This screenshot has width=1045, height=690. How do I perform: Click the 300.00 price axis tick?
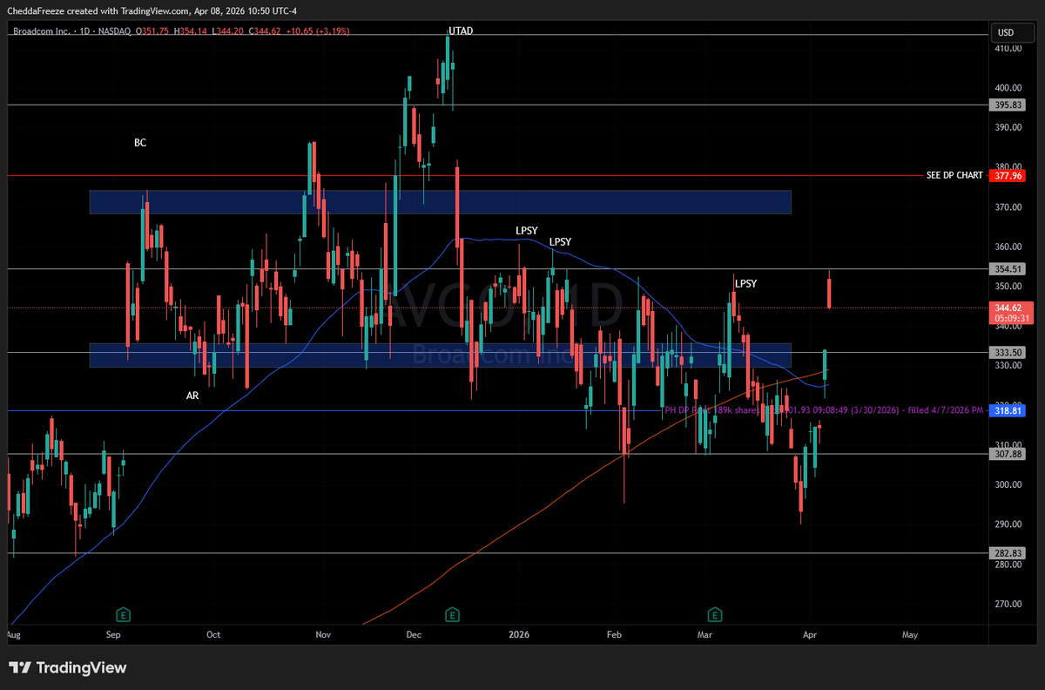coord(1008,485)
